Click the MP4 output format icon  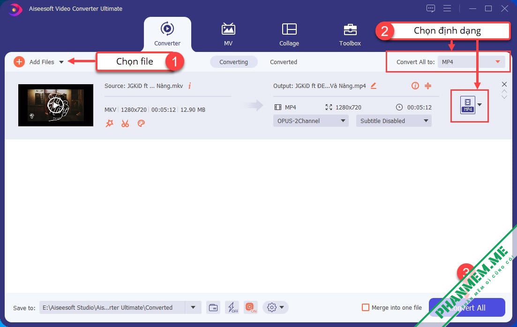467,105
